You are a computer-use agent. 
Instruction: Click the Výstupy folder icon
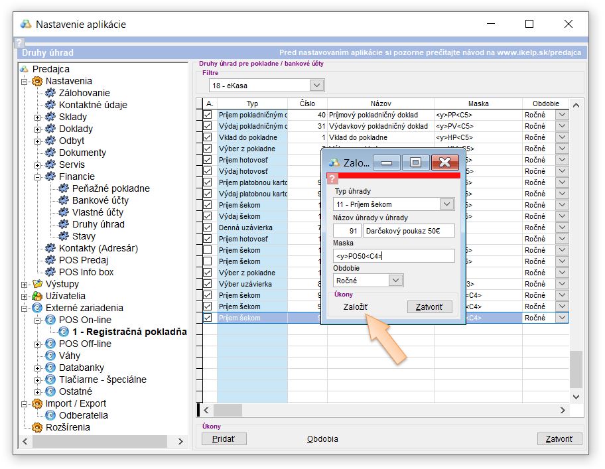37,284
